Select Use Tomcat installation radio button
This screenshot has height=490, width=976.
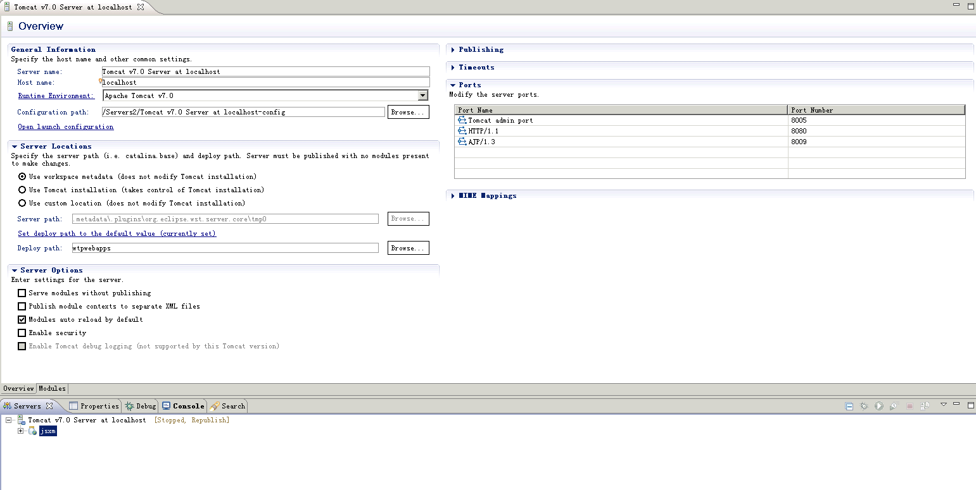point(22,190)
